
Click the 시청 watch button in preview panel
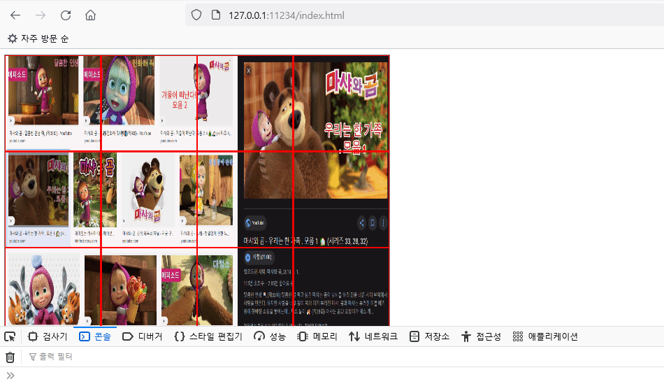(x=259, y=257)
